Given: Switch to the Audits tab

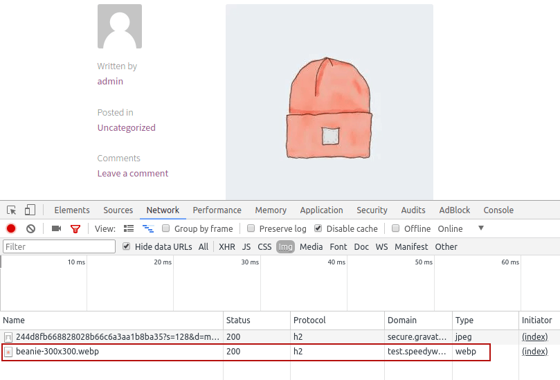Looking at the screenshot, I should point(413,210).
